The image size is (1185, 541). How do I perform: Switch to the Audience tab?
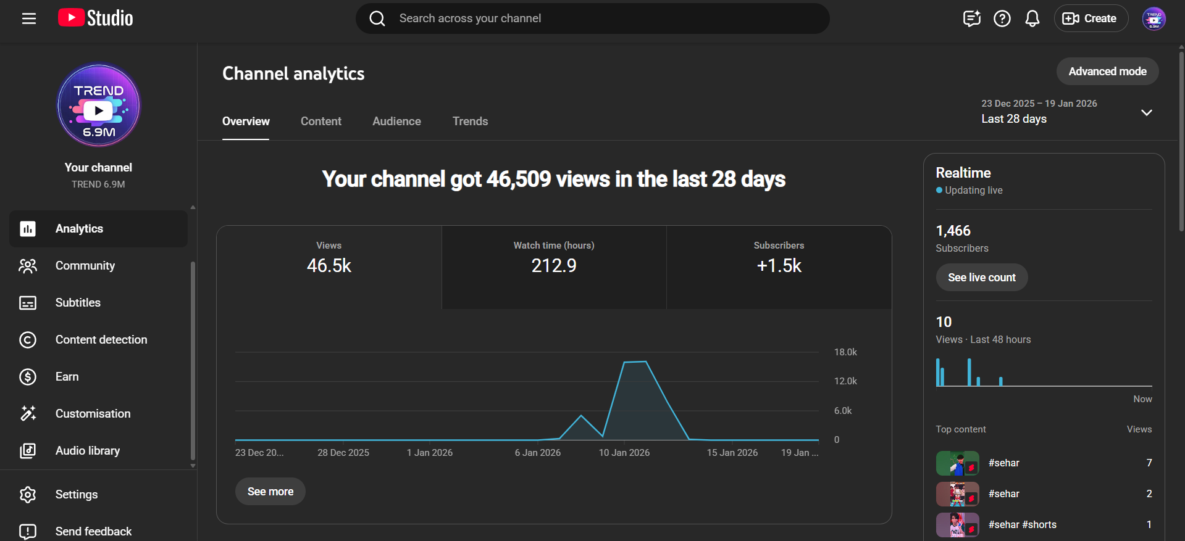pyautogui.click(x=396, y=122)
